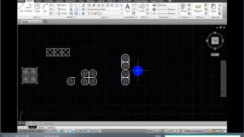
Task: Expand the Block panel
Action: (145, 17)
